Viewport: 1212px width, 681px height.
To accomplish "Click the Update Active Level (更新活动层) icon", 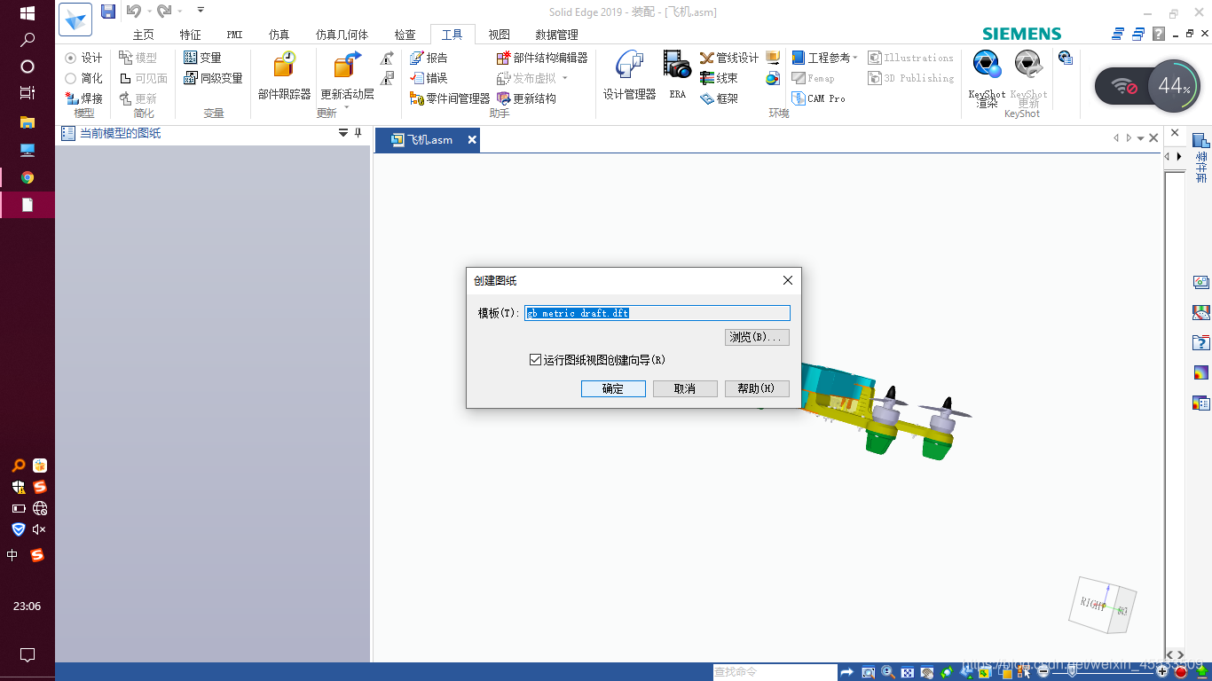I will 347,66.
